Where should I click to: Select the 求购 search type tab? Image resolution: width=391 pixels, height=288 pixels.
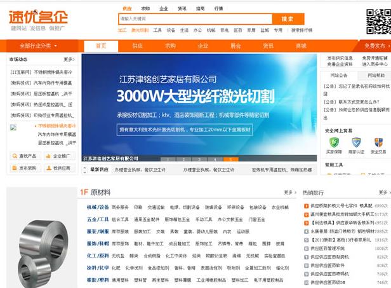pos(145,8)
